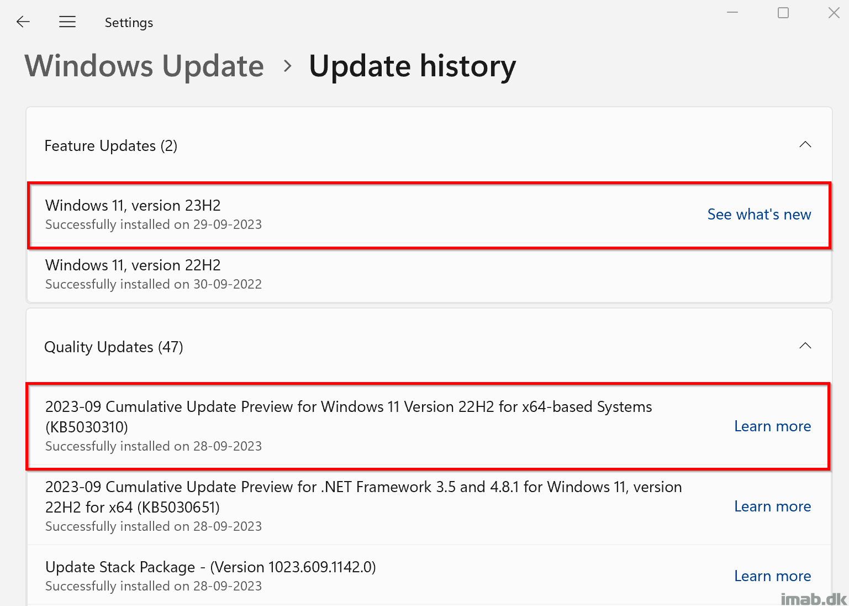Go back with the back arrow
The height and width of the screenshot is (606, 849).
(23, 22)
